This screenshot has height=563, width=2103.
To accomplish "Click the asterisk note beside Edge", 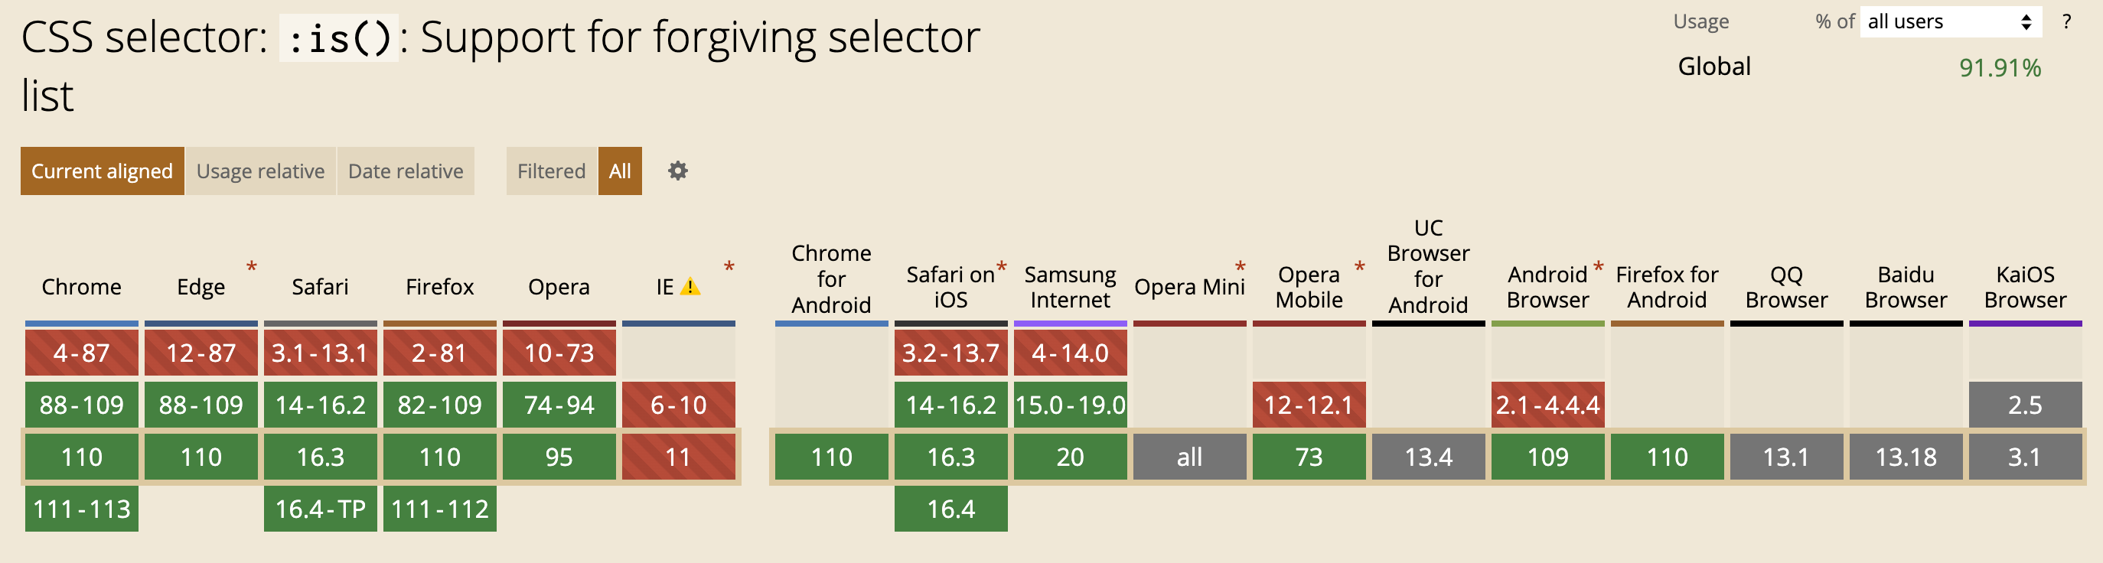I will pyautogui.click(x=252, y=268).
